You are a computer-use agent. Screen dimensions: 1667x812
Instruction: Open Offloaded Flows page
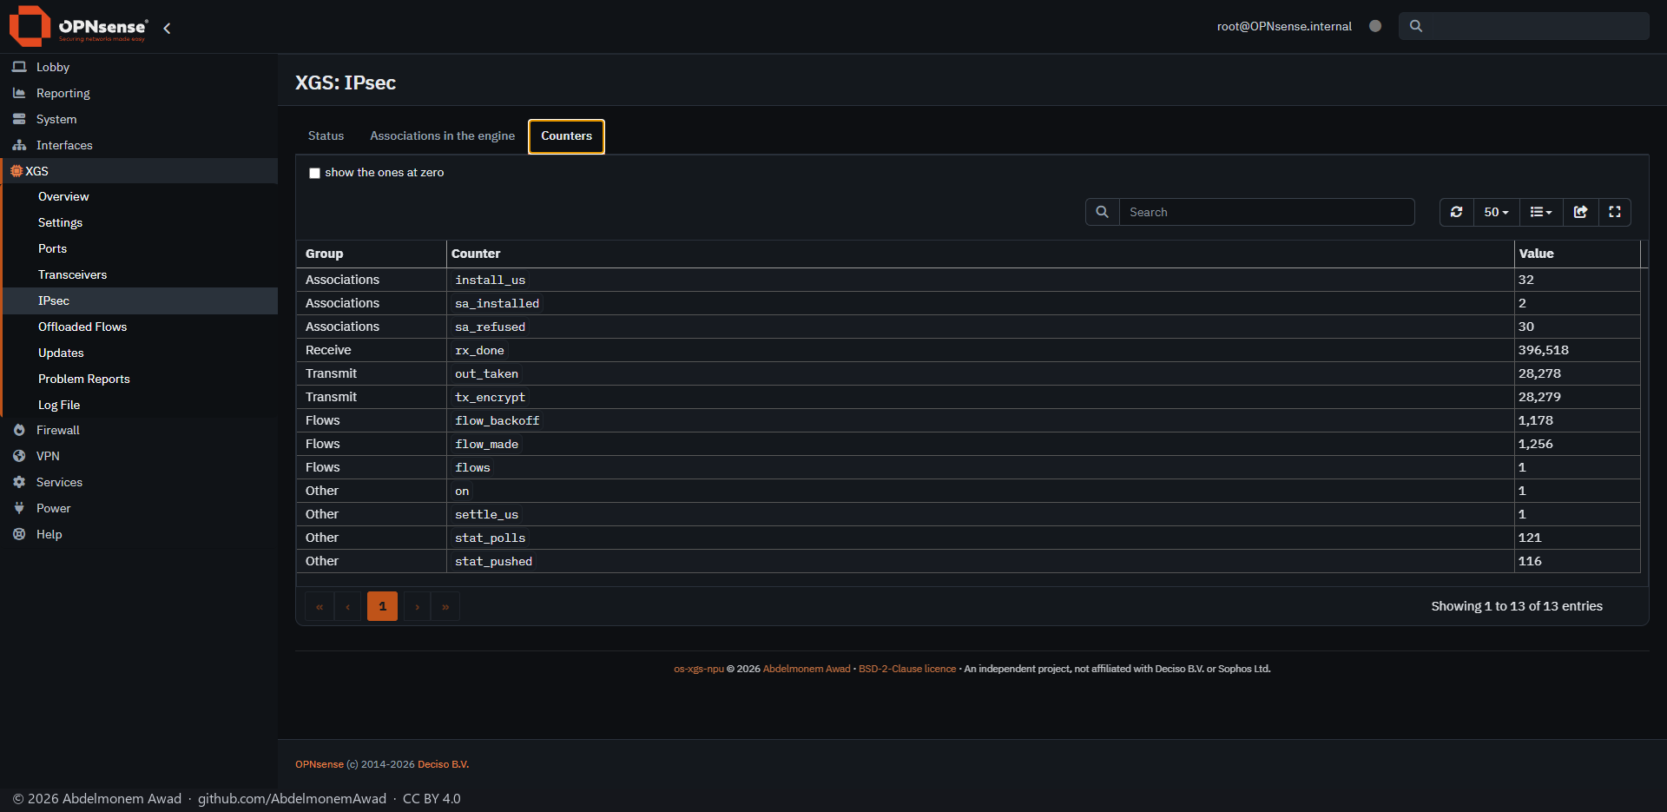tap(141, 327)
